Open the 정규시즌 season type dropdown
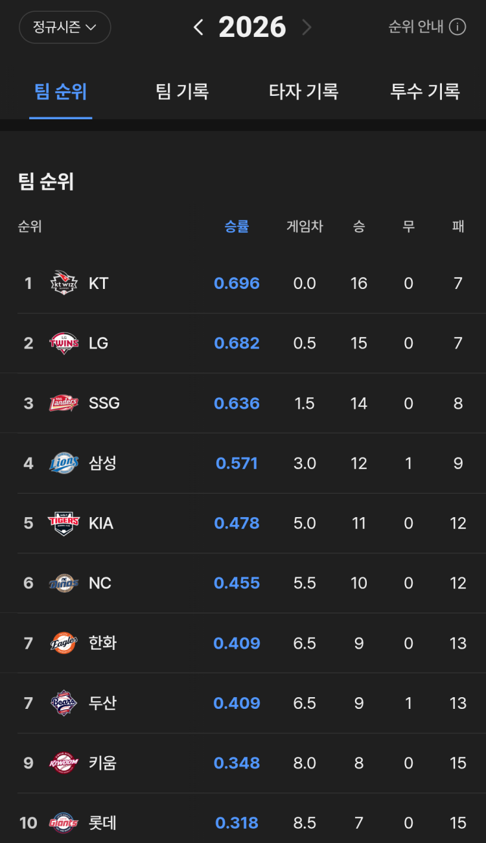This screenshot has width=486, height=843. click(x=65, y=27)
